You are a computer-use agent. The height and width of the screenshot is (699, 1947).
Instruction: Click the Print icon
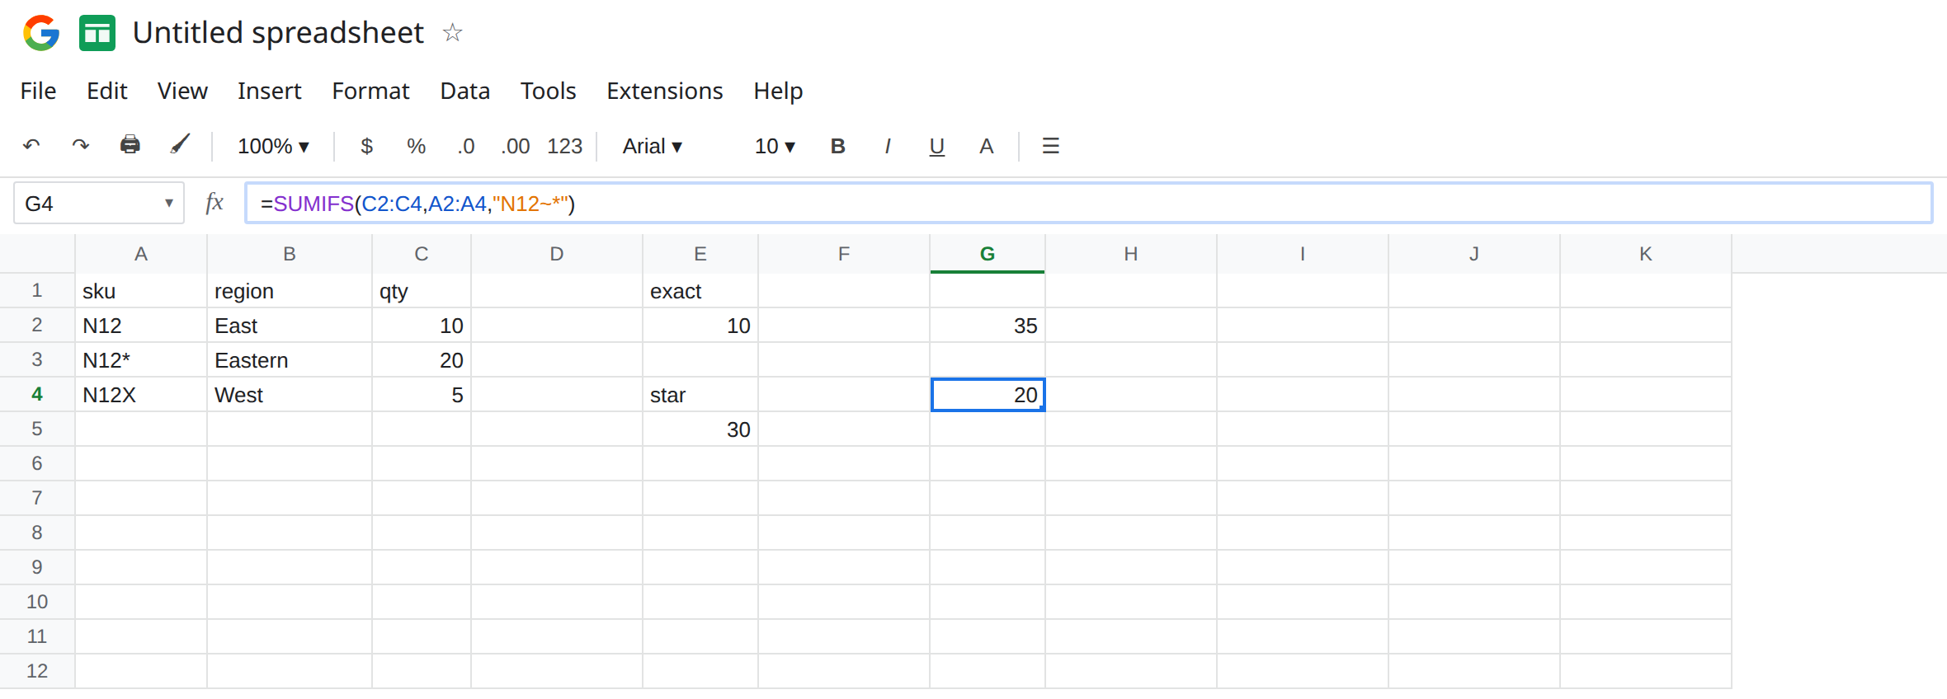click(130, 145)
